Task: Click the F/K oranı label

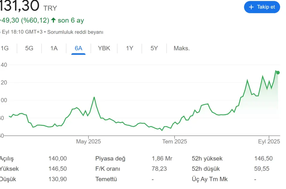Action: click(108, 169)
